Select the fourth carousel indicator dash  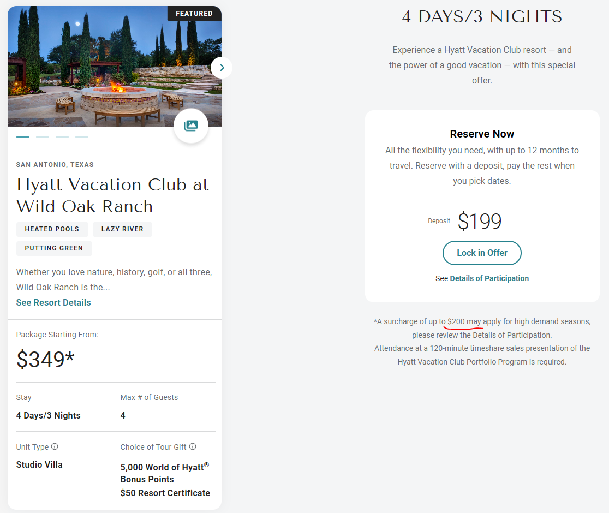pos(81,137)
